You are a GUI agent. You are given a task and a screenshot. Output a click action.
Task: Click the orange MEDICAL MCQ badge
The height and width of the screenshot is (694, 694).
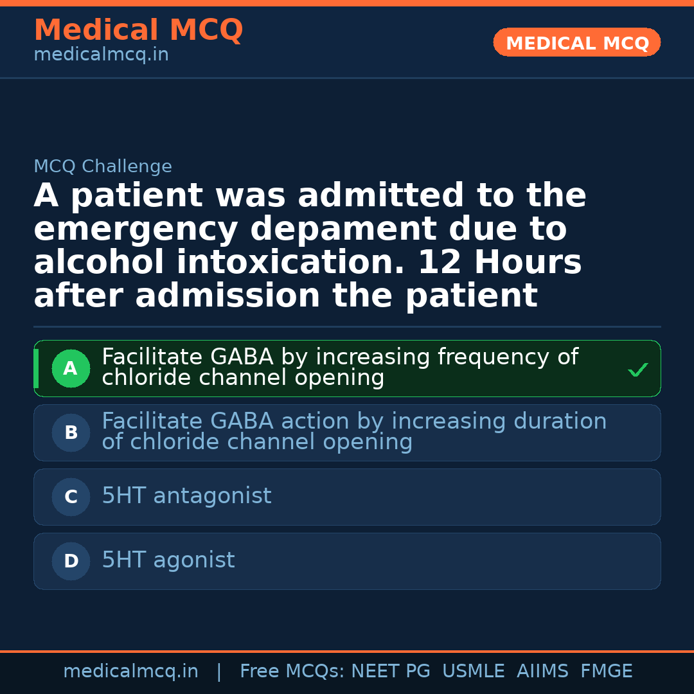(576, 43)
